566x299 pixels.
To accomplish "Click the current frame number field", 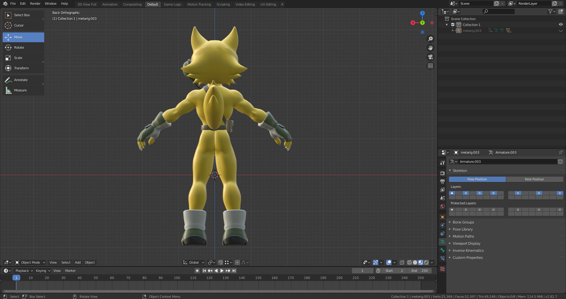I will (363, 271).
